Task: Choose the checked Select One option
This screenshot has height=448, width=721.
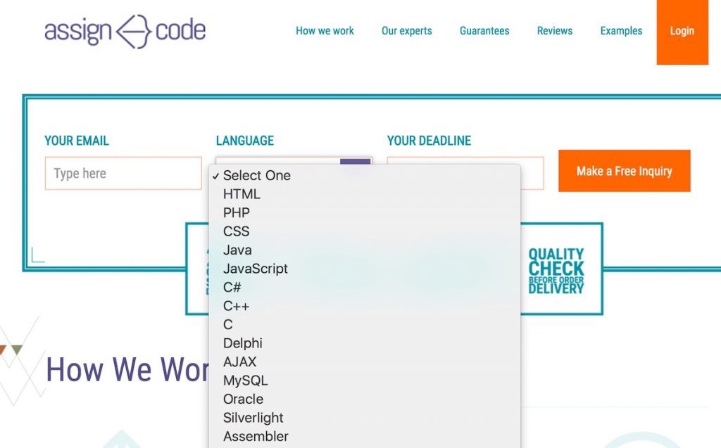Action: tap(256, 176)
